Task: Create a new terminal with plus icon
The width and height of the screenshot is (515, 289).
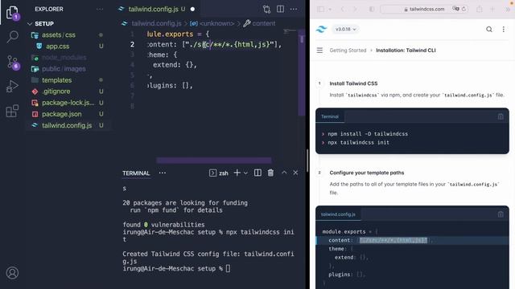Action: (237, 173)
